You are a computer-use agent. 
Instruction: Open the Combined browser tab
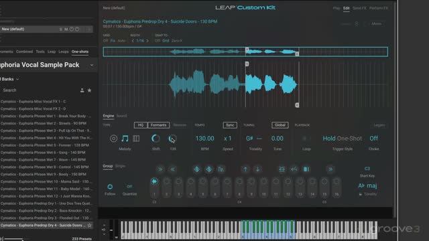coord(24,52)
